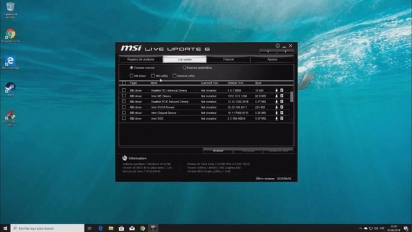Image resolution: width=412 pixels, height=232 pixels.
Task: Toggle the select-all checkbox in table header
Action: [x=124, y=83]
